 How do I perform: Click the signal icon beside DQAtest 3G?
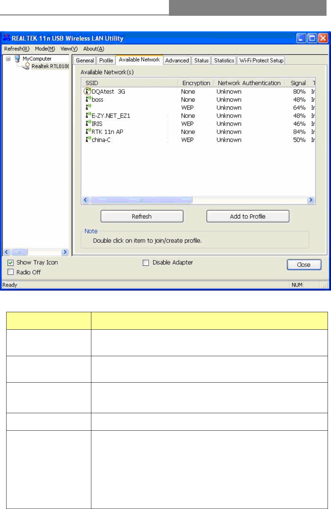87,91
